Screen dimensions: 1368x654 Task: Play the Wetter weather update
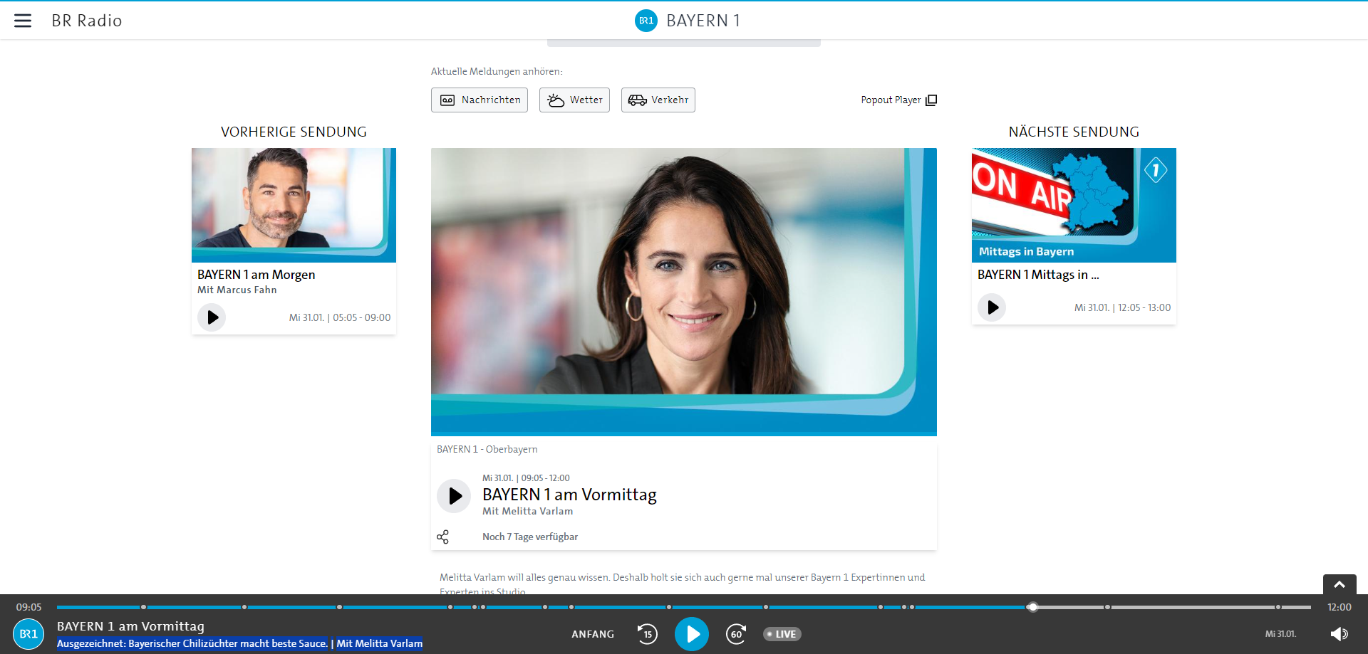coord(574,100)
